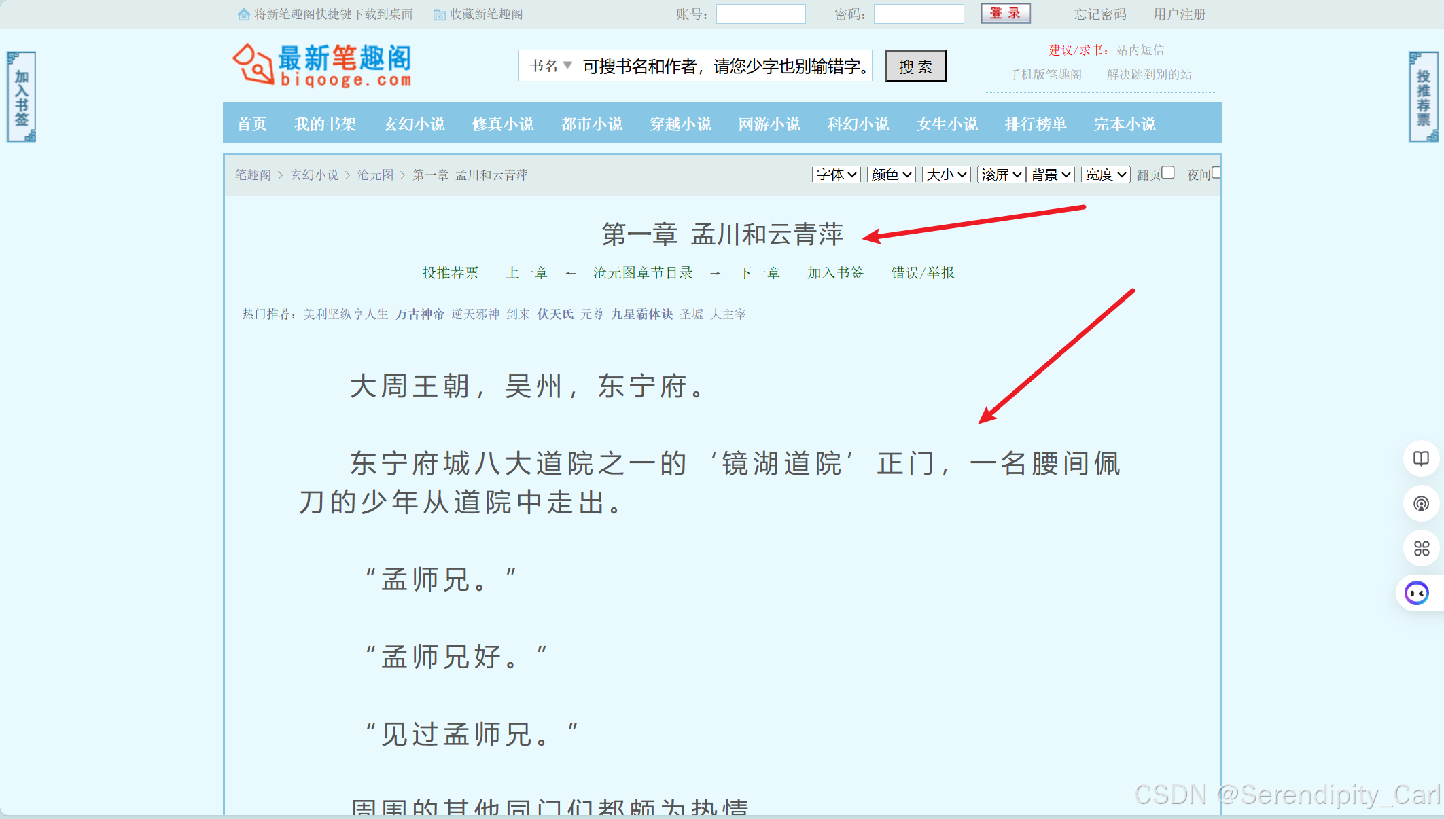Screen dimensions: 1444x819
Task: Click the 下一章 next chapter link
Action: 759,273
